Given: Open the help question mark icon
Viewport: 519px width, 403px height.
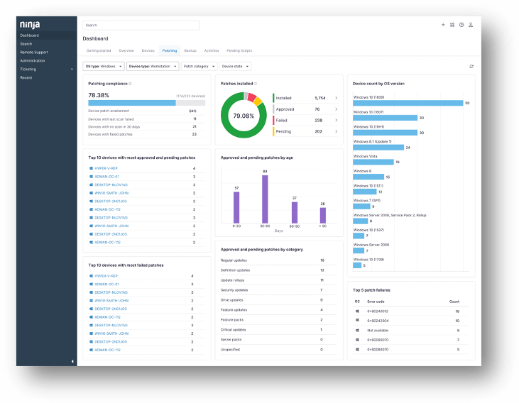Looking at the screenshot, I should 461,25.
